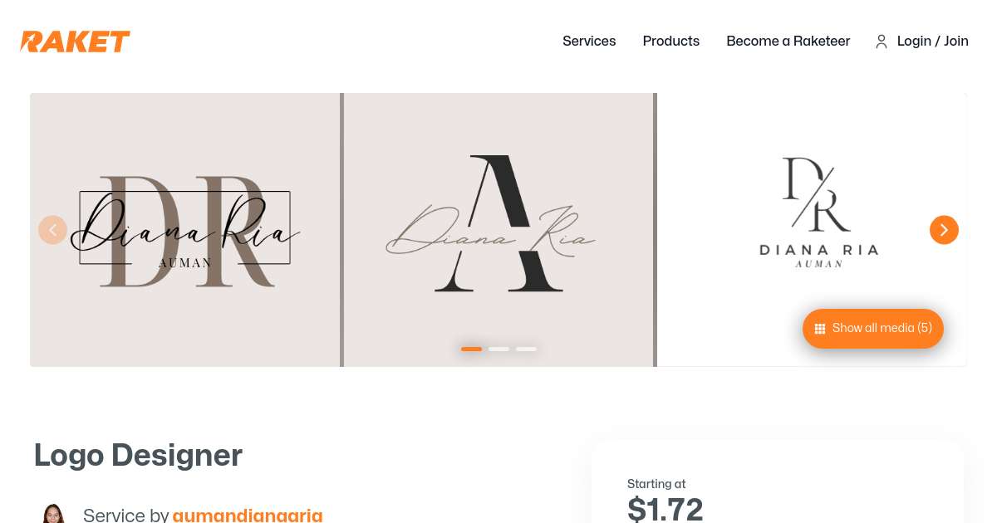Viewport: 997px width, 523px height.
Task: Click the Raket logo
Action: point(75,41)
